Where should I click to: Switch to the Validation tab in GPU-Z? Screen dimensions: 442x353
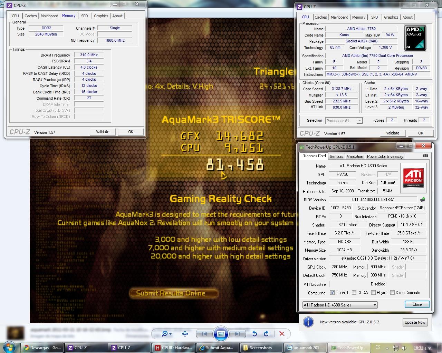(x=355, y=157)
